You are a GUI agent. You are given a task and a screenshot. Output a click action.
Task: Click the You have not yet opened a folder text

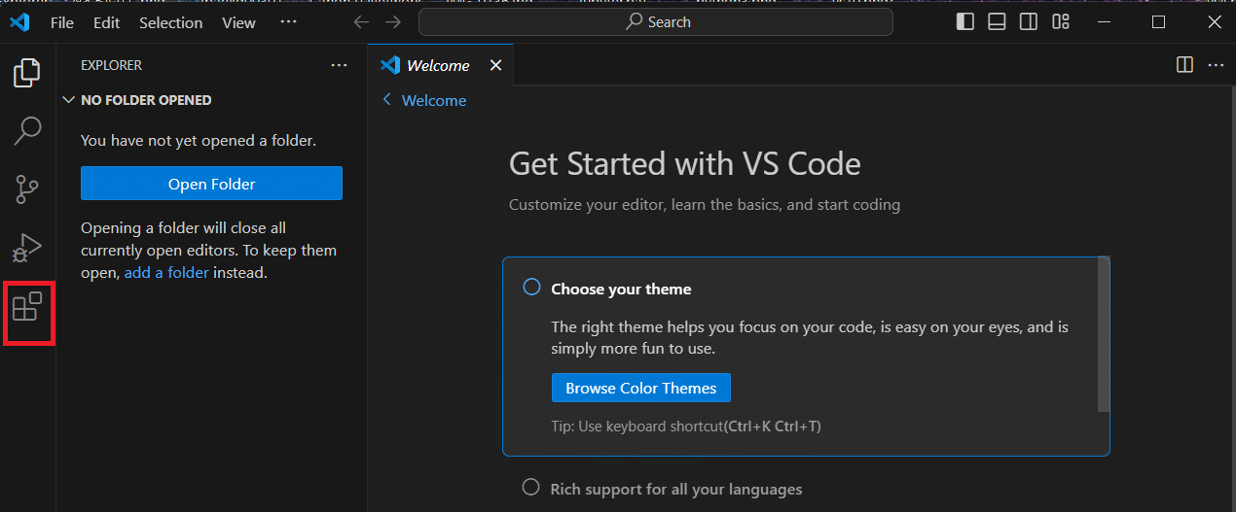pyautogui.click(x=199, y=141)
